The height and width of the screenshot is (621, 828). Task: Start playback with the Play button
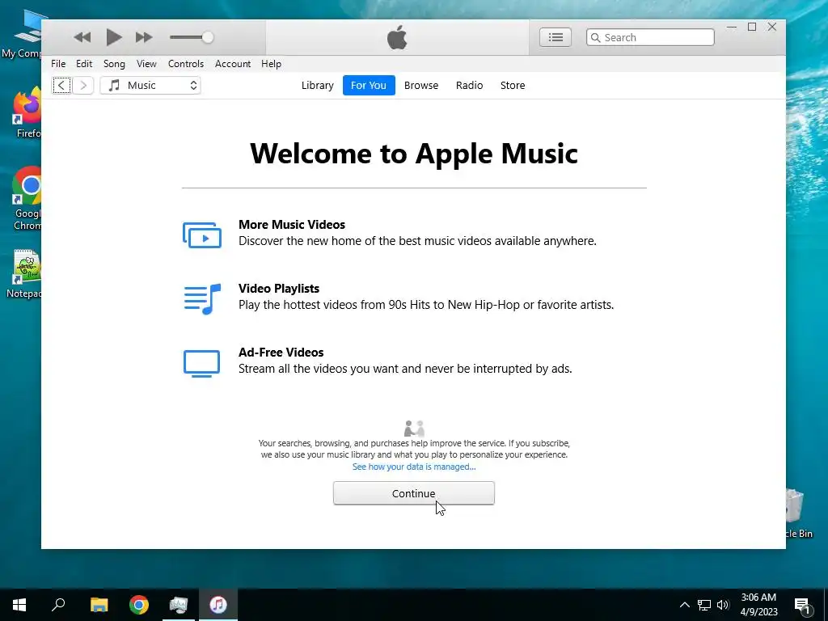[x=113, y=37]
